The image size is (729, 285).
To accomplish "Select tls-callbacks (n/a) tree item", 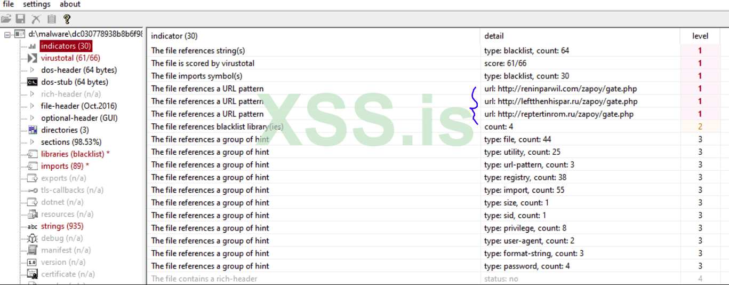I will (x=71, y=190).
